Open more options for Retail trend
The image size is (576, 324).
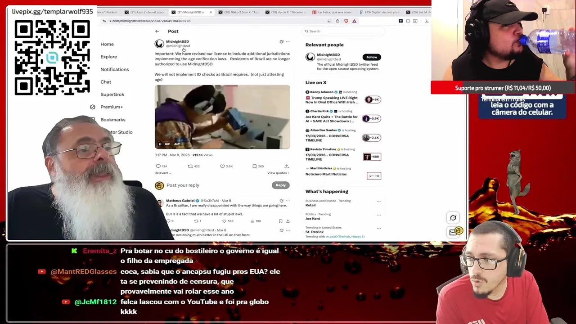379,202
